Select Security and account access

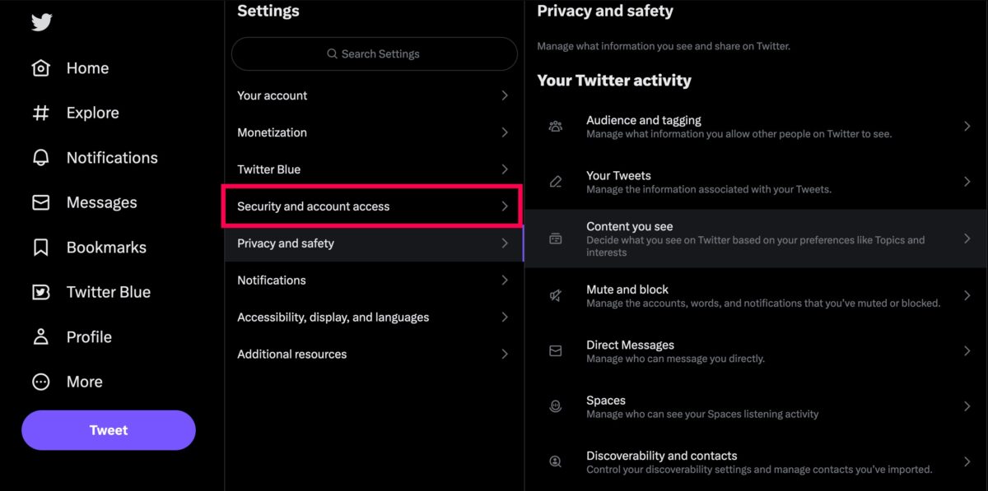[373, 206]
